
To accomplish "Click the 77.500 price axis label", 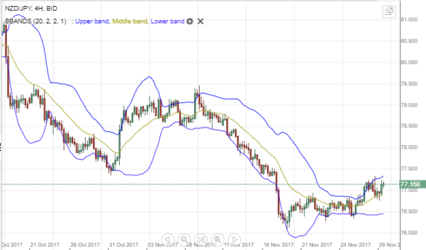I will [409, 169].
